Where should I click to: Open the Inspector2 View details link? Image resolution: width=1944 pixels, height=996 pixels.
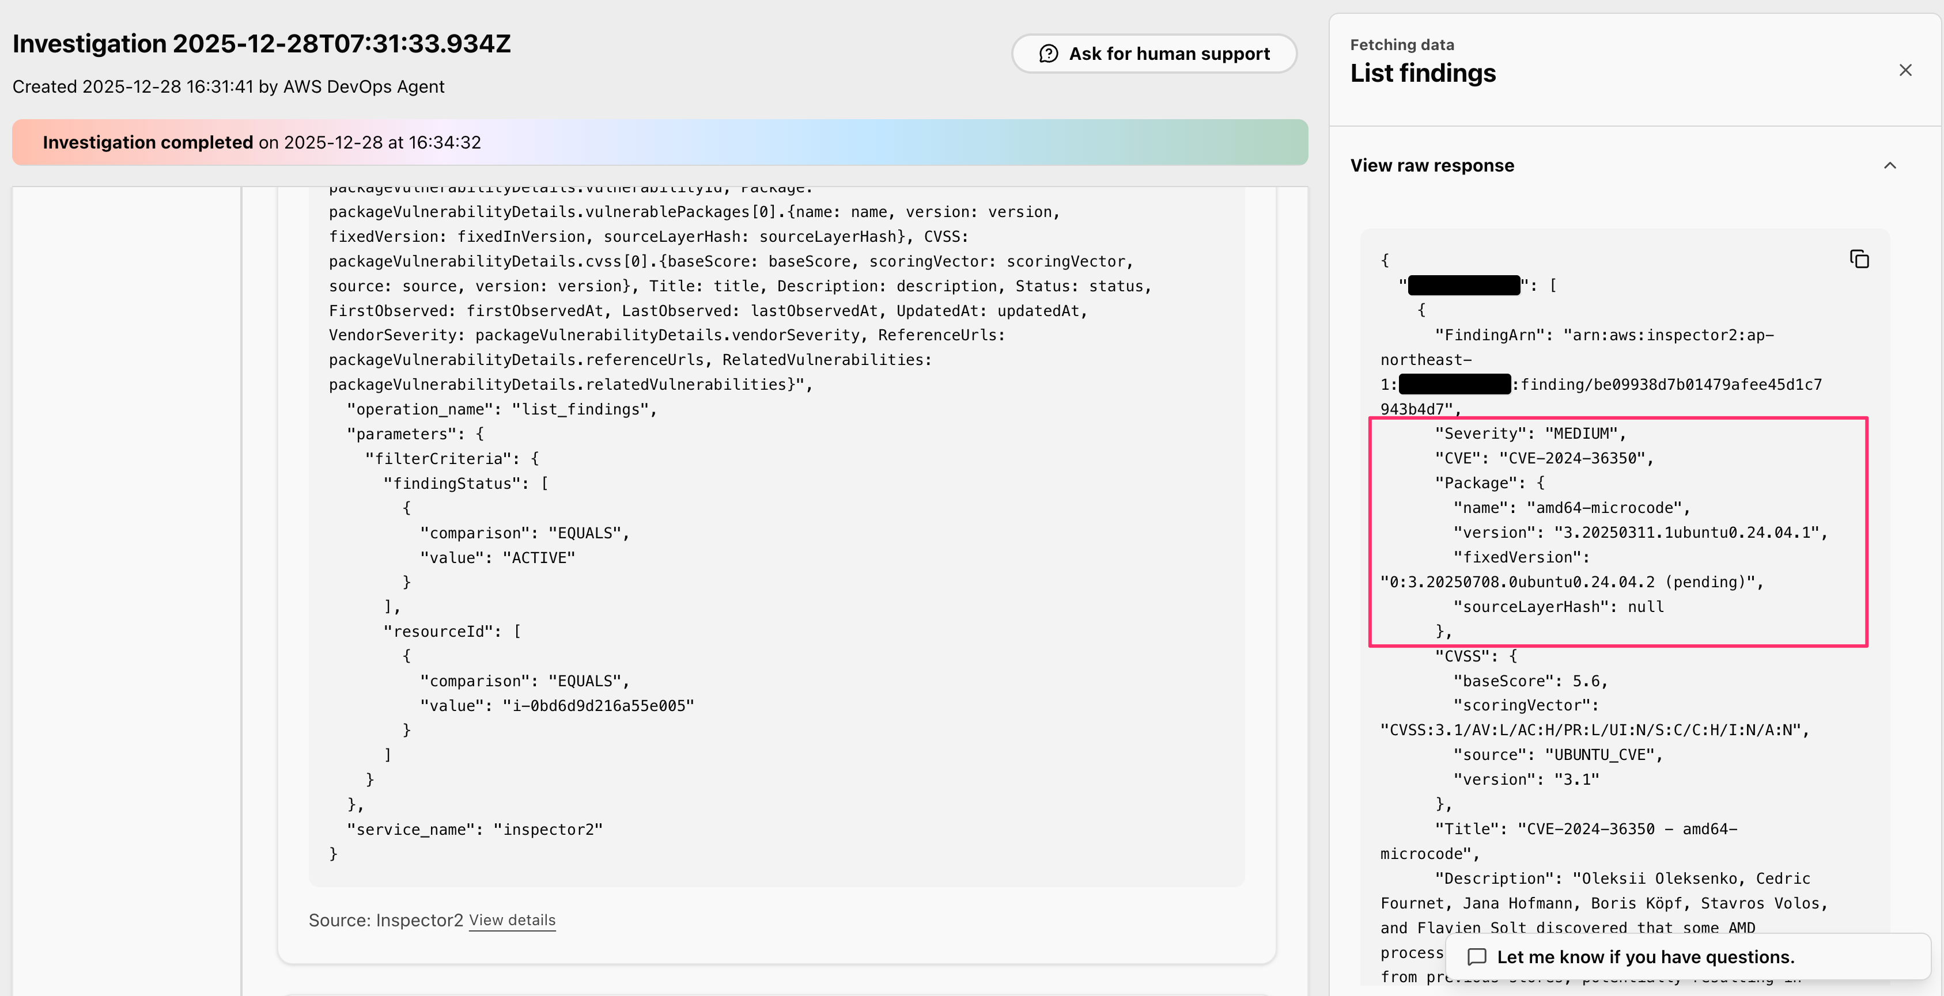click(x=512, y=920)
